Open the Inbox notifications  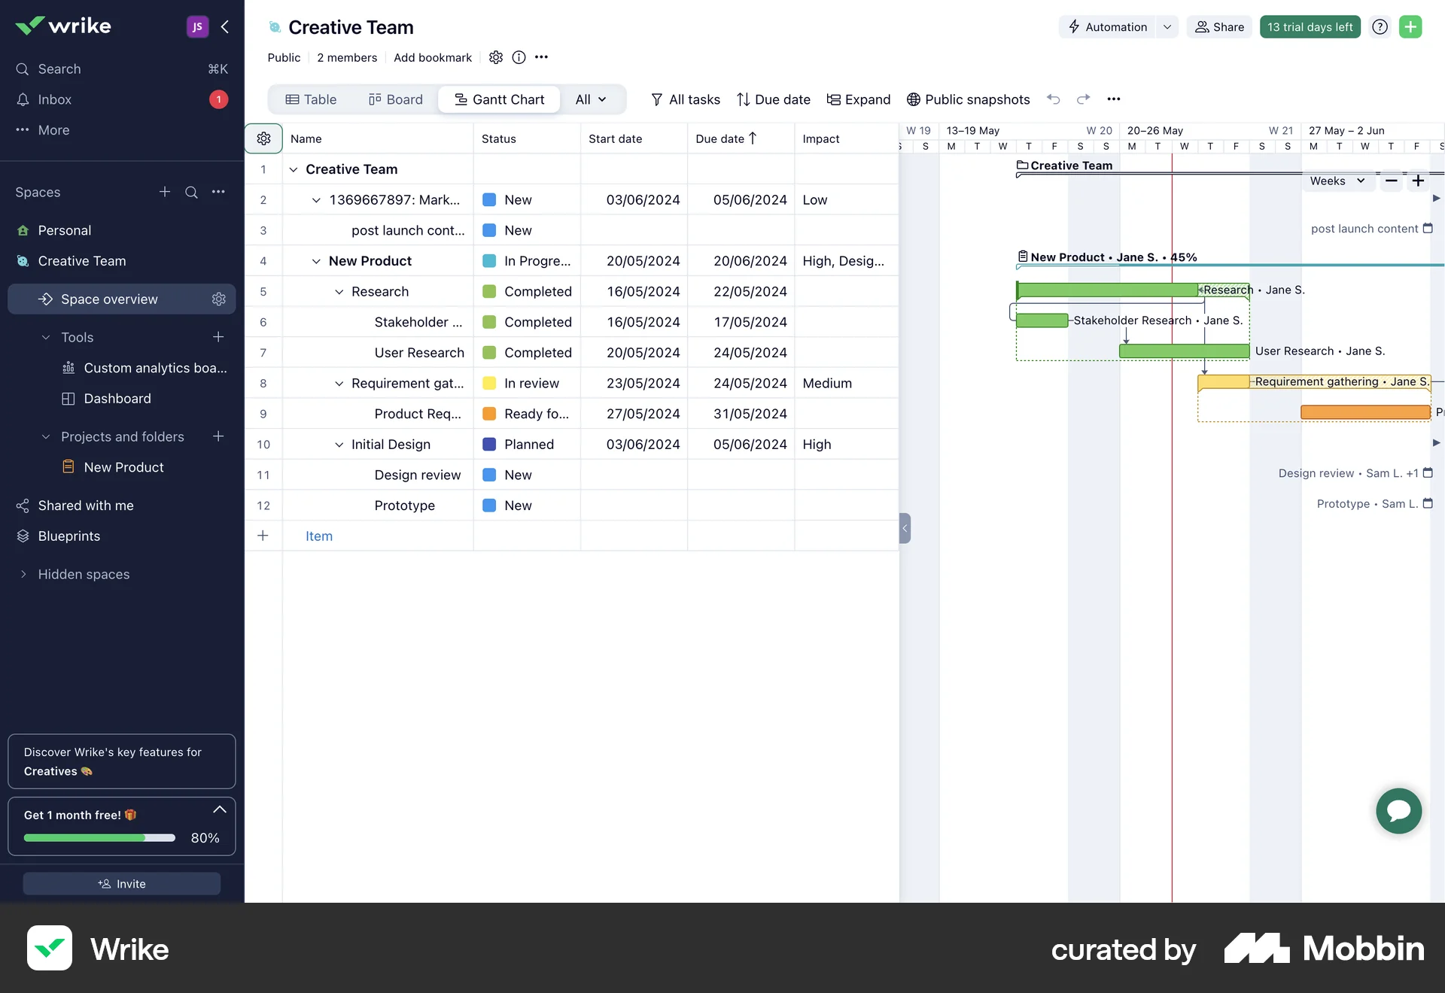pyautogui.click(x=53, y=99)
